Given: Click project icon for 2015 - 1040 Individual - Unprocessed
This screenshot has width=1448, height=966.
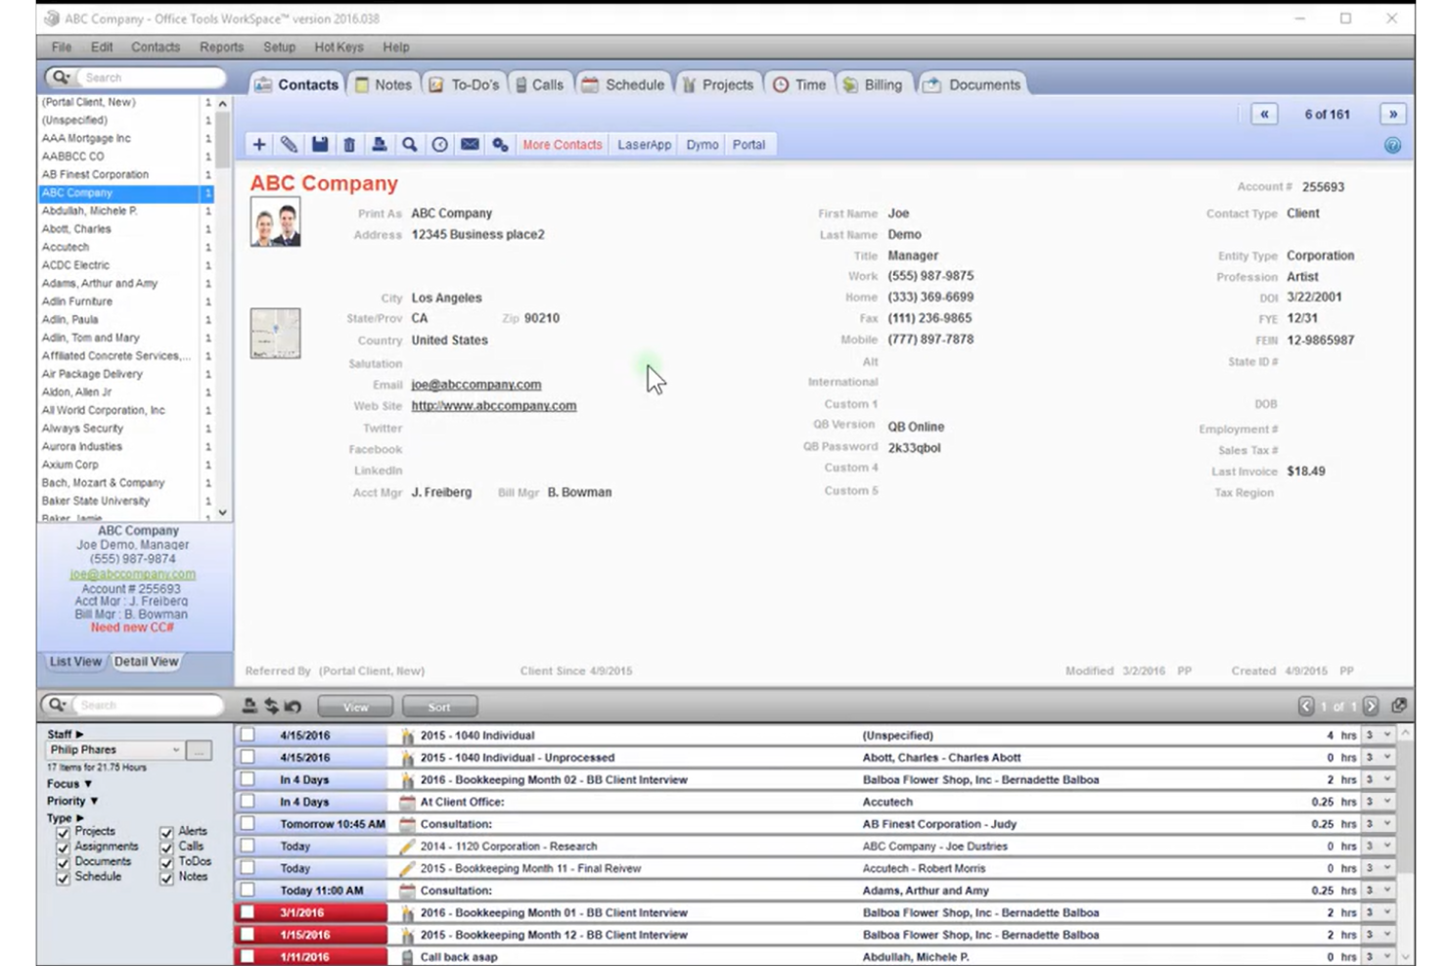Looking at the screenshot, I should coord(407,758).
